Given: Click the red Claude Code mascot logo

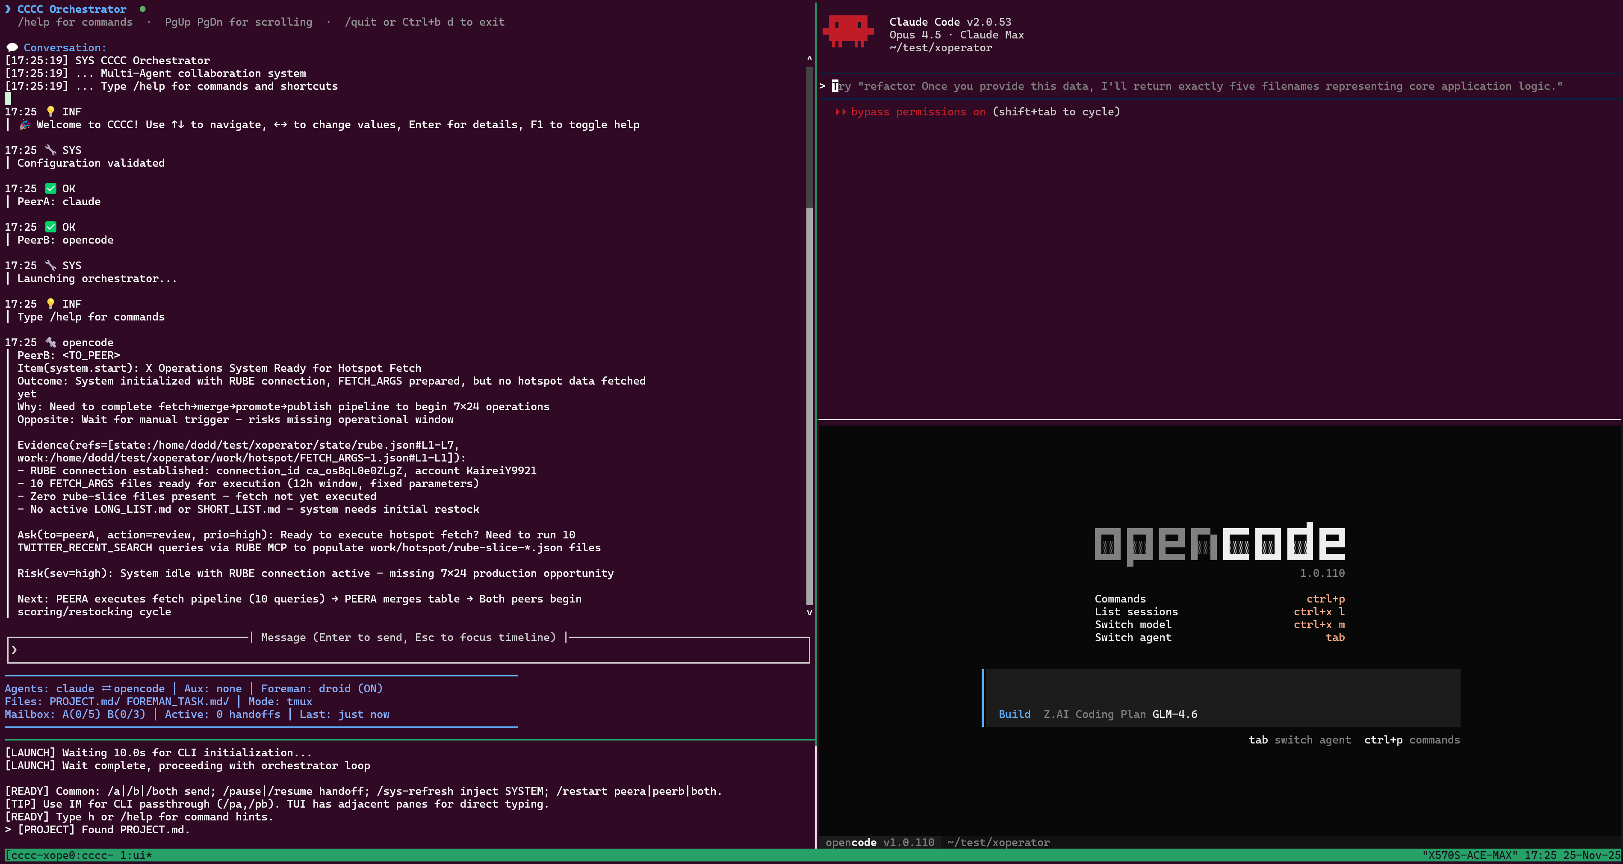Looking at the screenshot, I should pos(847,32).
